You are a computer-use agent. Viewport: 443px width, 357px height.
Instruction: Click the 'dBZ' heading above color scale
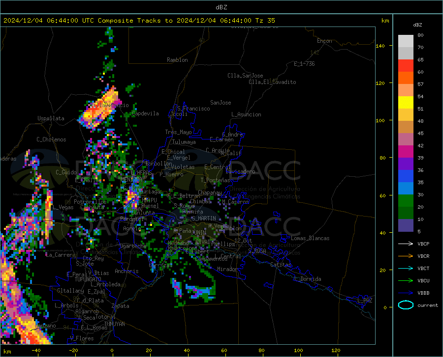tap(417, 25)
